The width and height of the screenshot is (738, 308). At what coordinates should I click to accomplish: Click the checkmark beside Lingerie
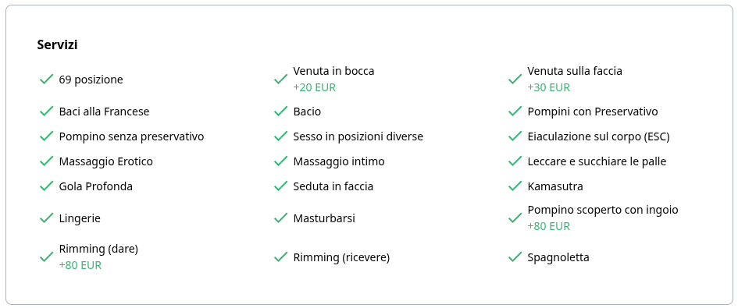tap(46, 218)
